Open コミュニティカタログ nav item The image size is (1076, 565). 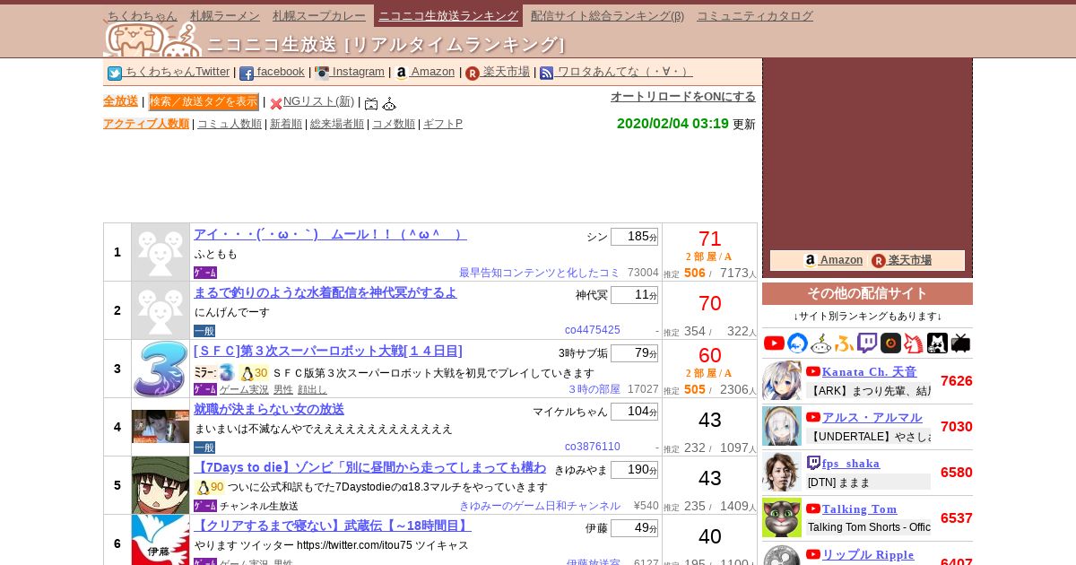pyautogui.click(x=755, y=15)
